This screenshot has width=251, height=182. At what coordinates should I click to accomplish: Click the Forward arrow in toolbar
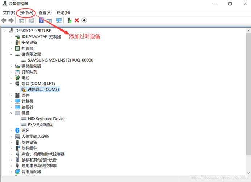click(x=11, y=20)
